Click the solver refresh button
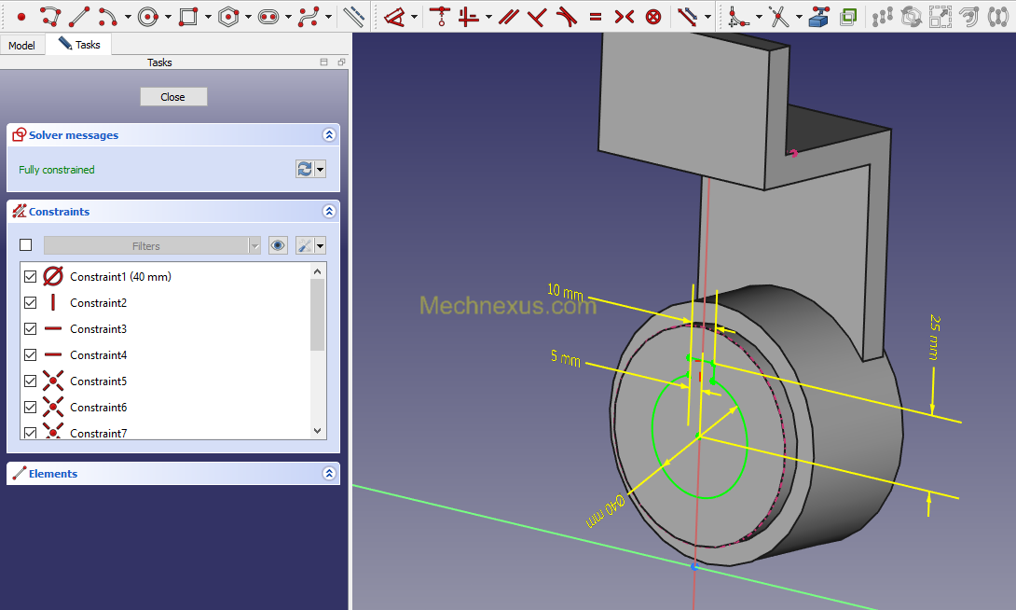 coord(305,169)
